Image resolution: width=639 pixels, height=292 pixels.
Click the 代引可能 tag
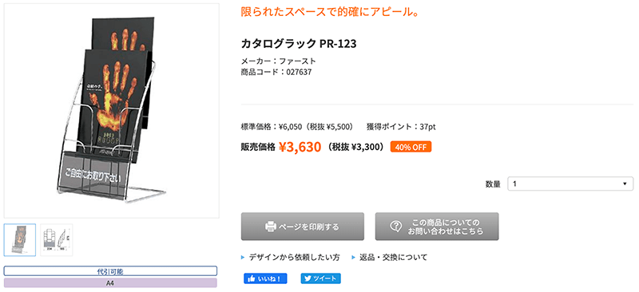click(x=110, y=270)
